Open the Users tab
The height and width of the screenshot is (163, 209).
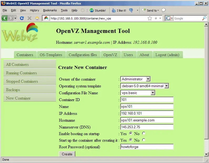tap(128, 55)
